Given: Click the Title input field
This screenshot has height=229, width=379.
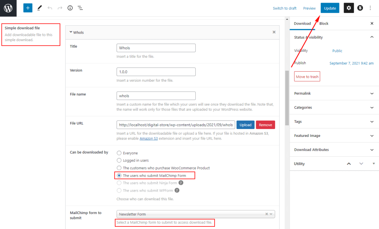Looking at the screenshot, I should tap(156, 48).
